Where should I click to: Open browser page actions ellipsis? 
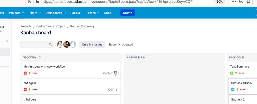[234, 2]
